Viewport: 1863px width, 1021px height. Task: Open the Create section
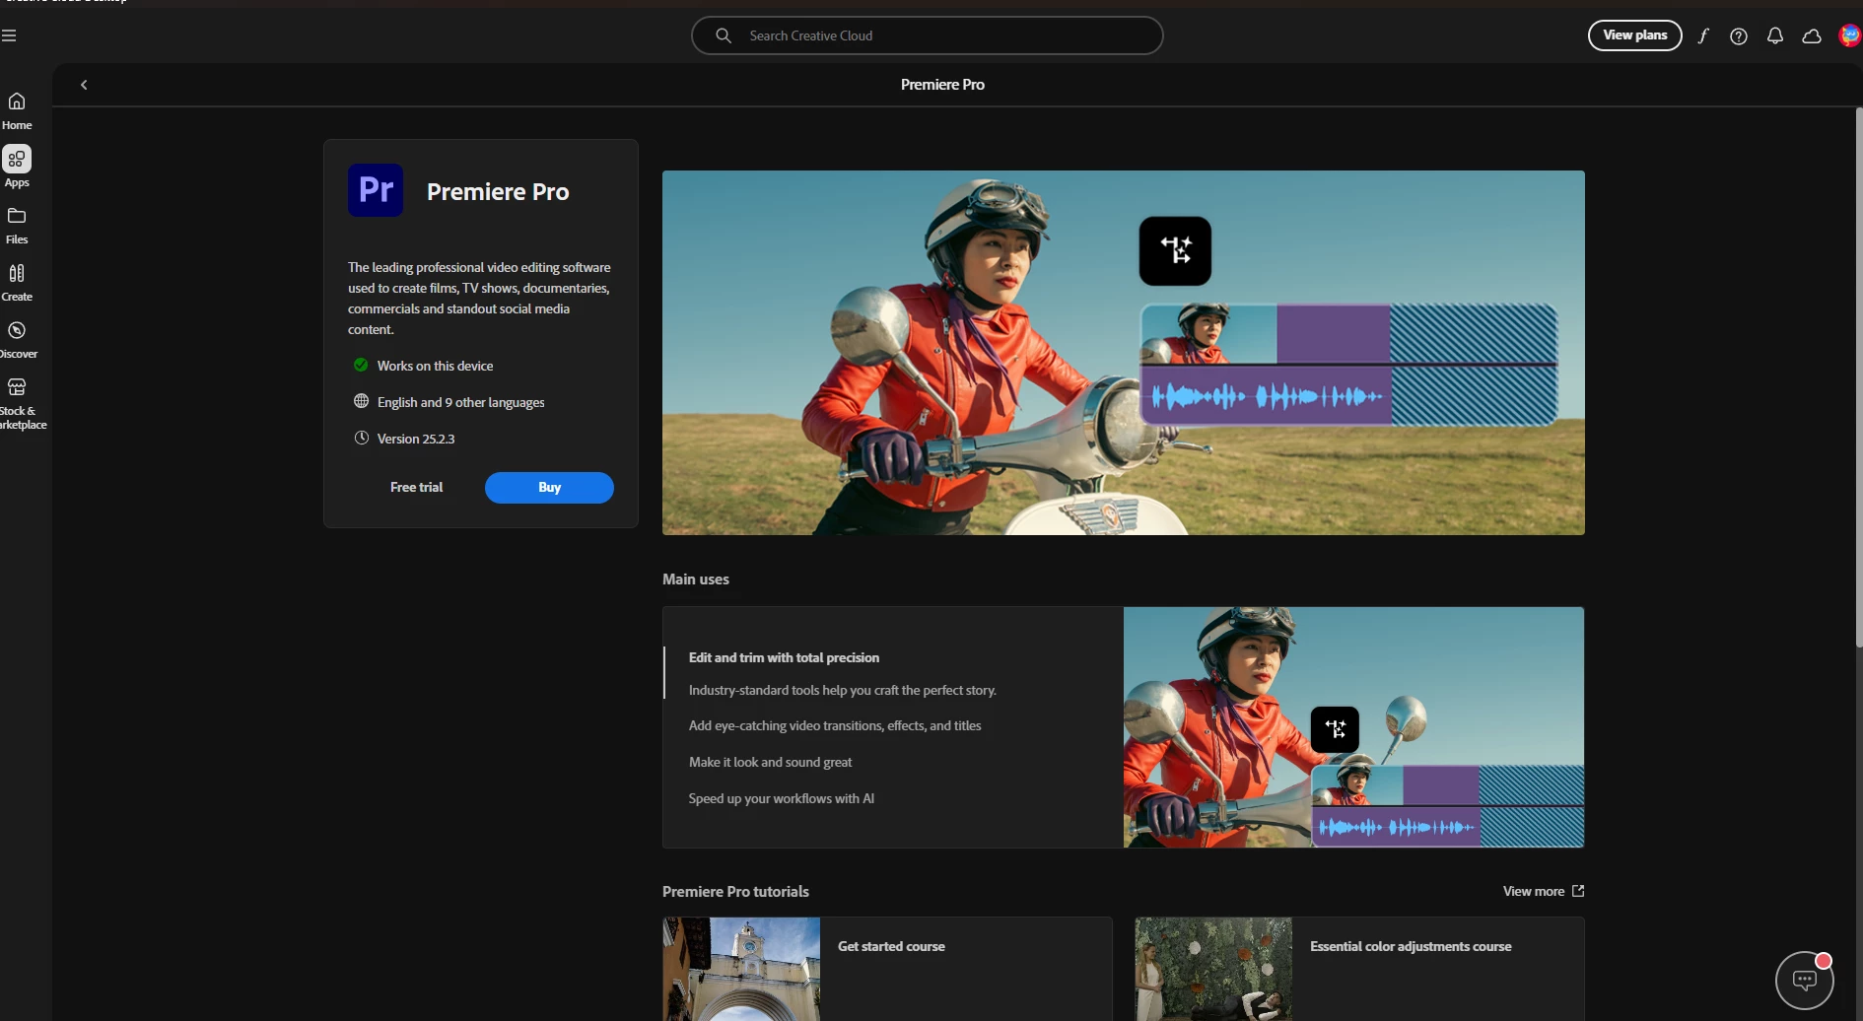pos(17,282)
